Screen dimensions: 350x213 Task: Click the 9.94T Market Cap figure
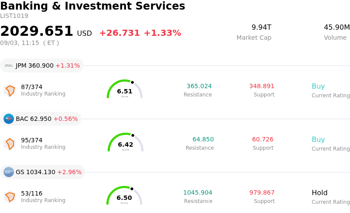click(x=261, y=27)
